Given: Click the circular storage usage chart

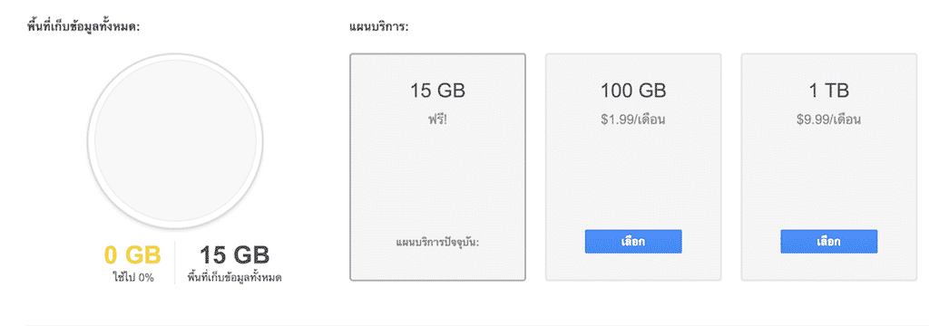Looking at the screenshot, I should pyautogui.click(x=175, y=142).
